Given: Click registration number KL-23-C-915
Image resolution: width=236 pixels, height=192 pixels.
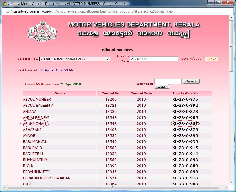Looking at the screenshot, I should pos(185,148).
